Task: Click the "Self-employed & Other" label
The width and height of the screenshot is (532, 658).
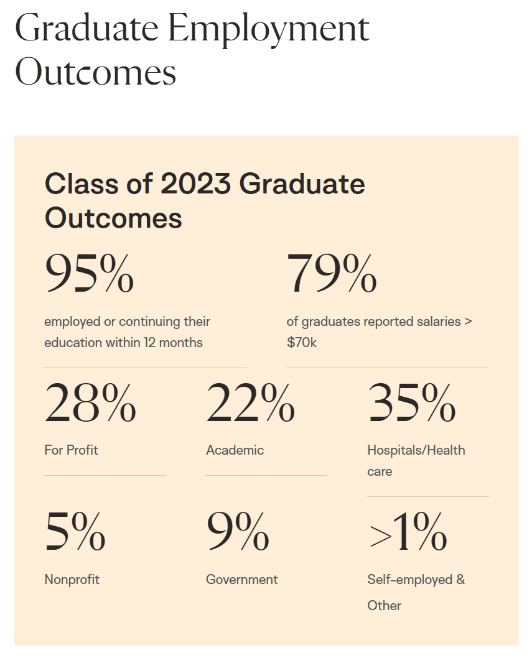Action: tap(416, 592)
